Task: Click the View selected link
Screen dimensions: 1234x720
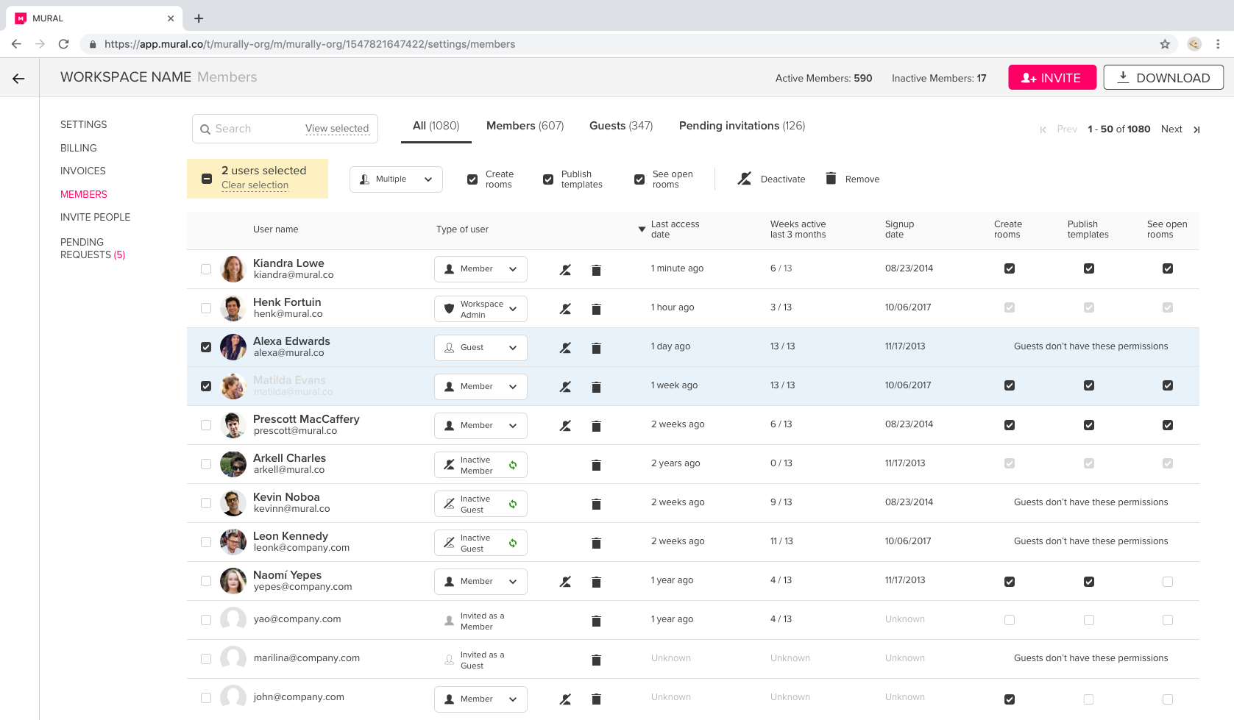Action: coord(337,129)
